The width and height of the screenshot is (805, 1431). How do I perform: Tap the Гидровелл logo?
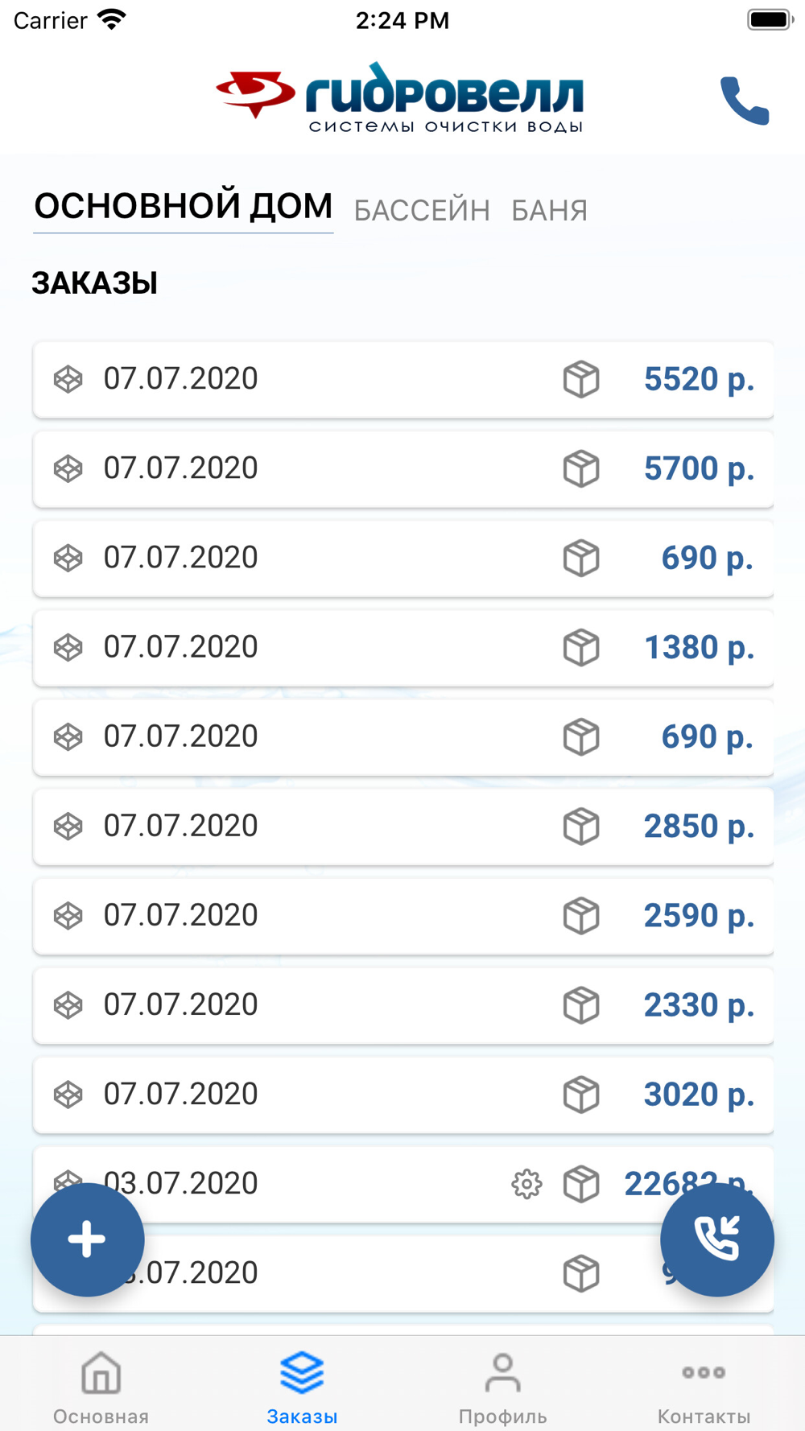(400, 97)
